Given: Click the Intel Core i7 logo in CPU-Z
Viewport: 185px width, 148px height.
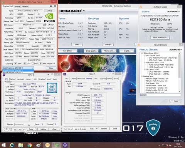Looking at the screenshot, I should (52, 88).
